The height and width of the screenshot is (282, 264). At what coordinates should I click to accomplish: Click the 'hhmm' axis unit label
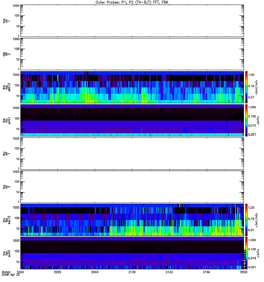tap(6, 272)
